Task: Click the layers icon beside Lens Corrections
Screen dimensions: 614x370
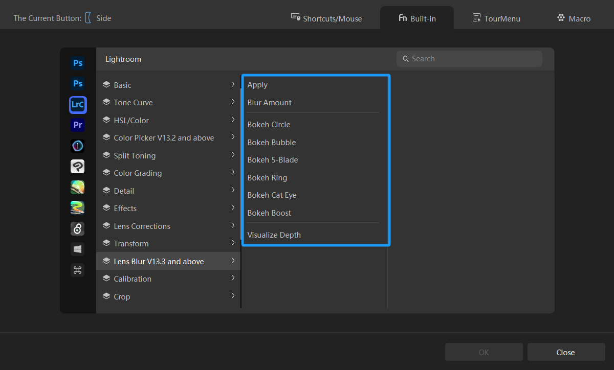Action: (106, 226)
